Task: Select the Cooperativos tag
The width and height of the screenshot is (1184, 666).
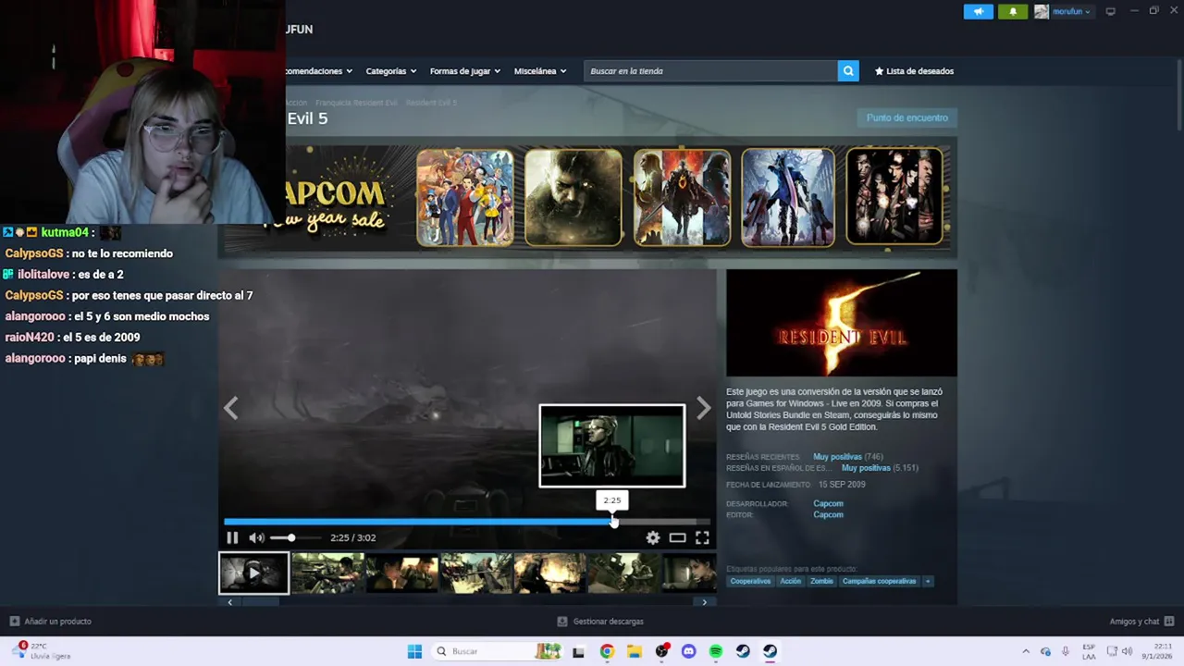Action: [x=750, y=581]
